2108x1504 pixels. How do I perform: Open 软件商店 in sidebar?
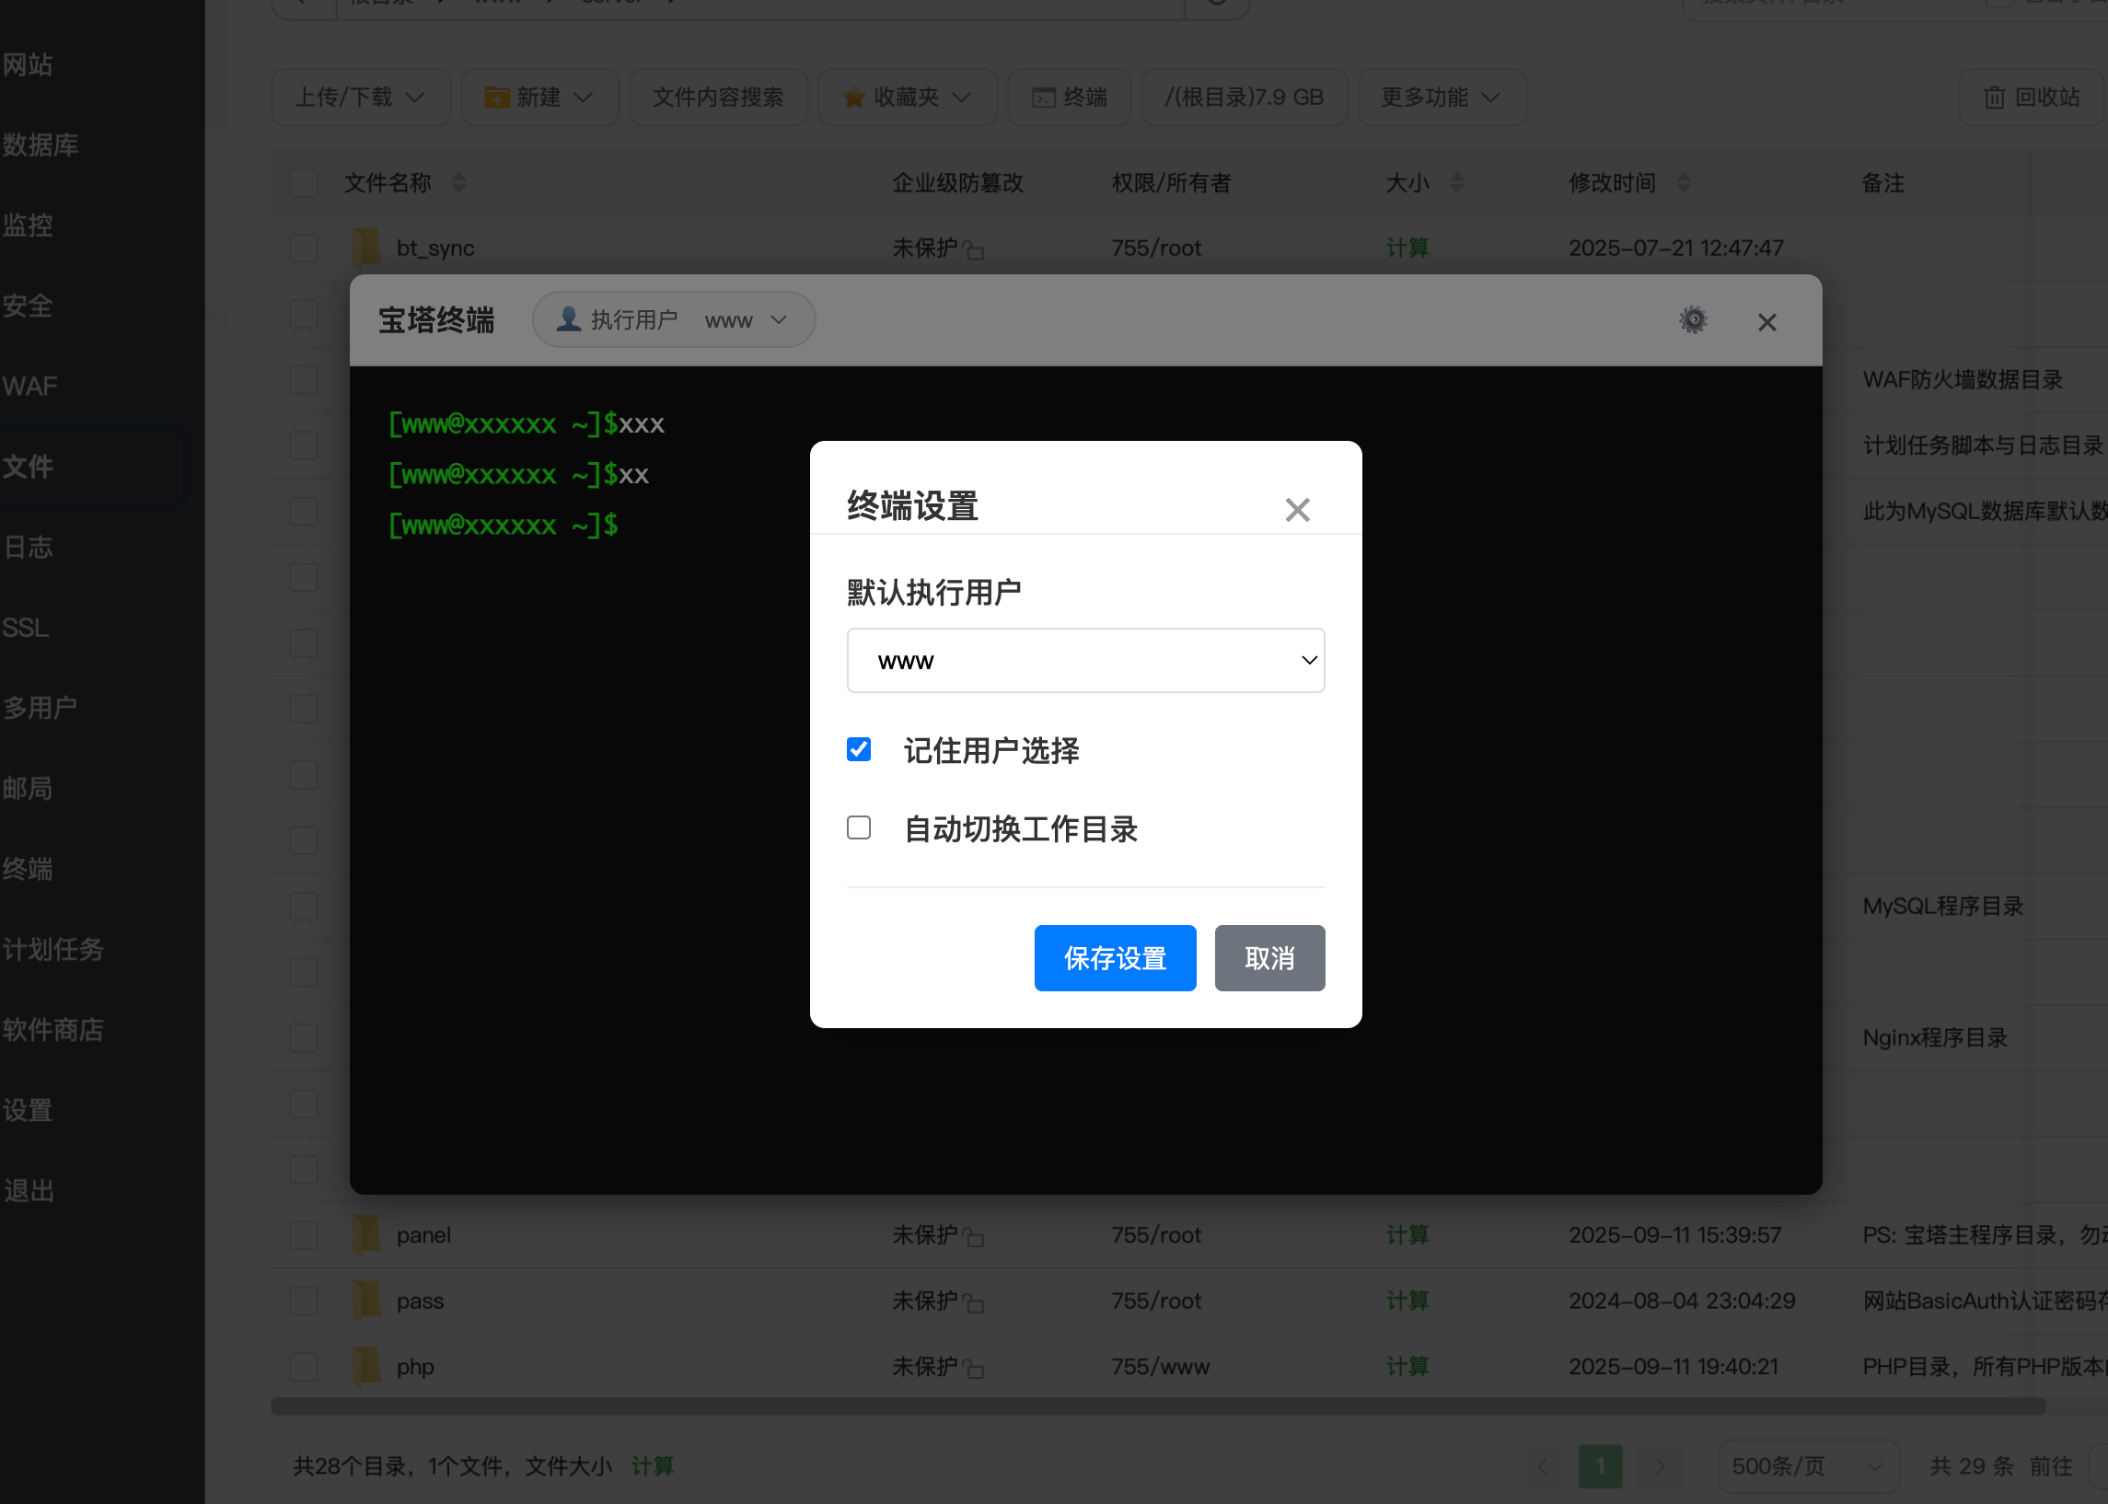pos(52,1030)
